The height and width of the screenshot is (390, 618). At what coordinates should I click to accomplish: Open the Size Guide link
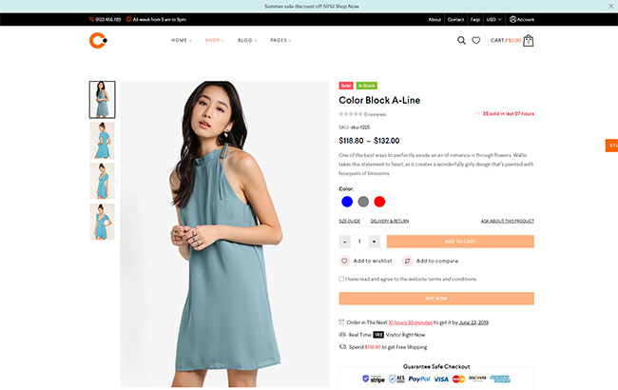coord(349,222)
